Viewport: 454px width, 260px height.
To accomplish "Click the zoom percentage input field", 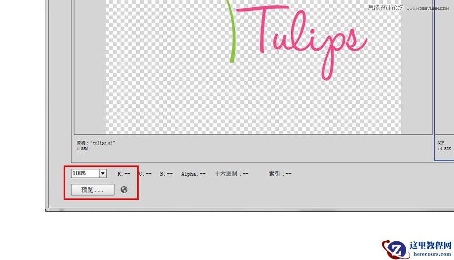I will tap(85, 173).
